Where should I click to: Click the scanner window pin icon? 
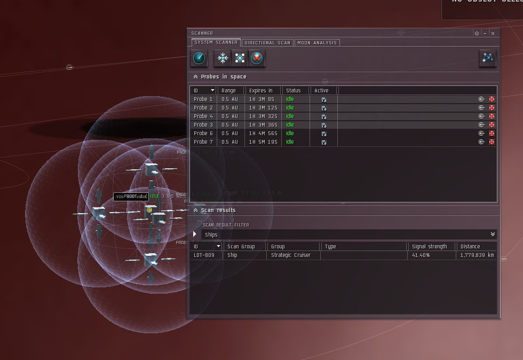point(477,33)
